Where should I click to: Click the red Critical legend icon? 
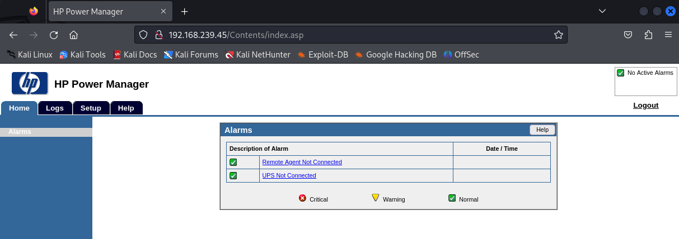pos(302,198)
